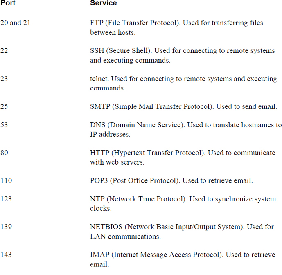Select the port entry "20 and 21"
Screen dimensions: 282x275
(15, 23)
